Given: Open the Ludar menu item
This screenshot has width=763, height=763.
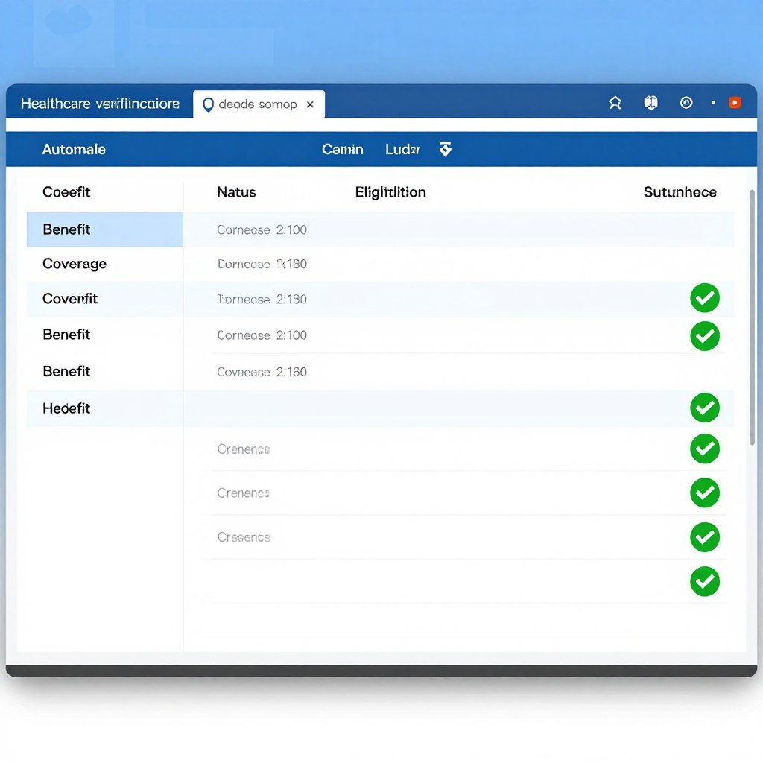Looking at the screenshot, I should (402, 149).
